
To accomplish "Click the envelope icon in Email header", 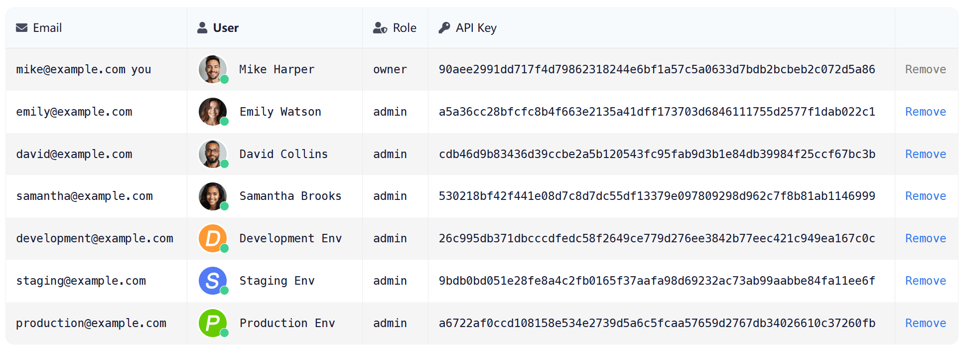I will [x=21, y=28].
